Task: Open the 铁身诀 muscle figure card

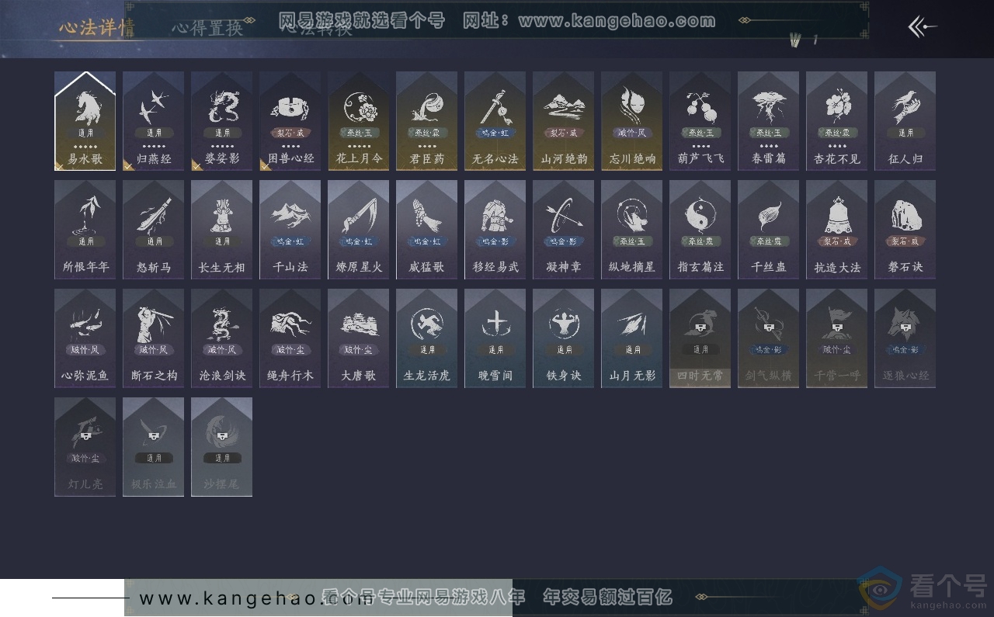Action: (564, 338)
